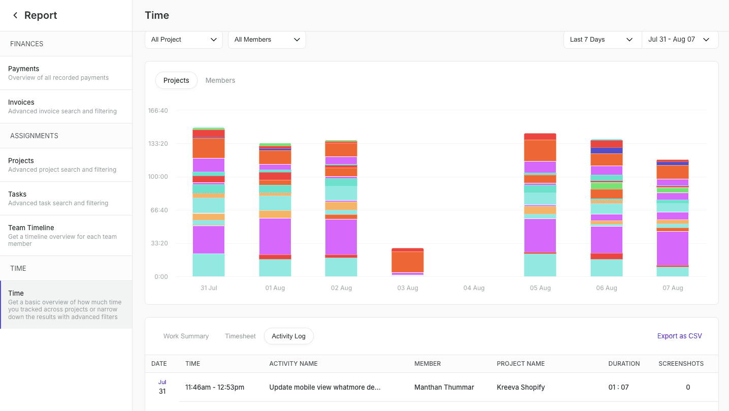729x411 pixels.
Task: Click the PROJECT NAME column header
Action: [x=521, y=364]
